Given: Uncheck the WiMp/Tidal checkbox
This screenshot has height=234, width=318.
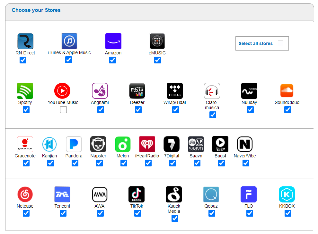Looking at the screenshot, I should 175,109.
